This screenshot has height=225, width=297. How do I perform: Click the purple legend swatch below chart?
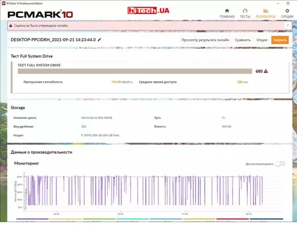pyautogui.click(x=32, y=219)
